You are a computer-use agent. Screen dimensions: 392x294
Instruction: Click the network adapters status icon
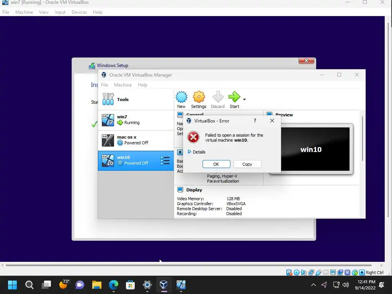pos(311,273)
